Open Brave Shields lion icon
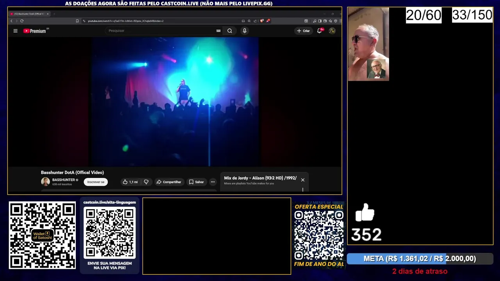This screenshot has height=281, width=500. pyautogui.click(x=262, y=21)
